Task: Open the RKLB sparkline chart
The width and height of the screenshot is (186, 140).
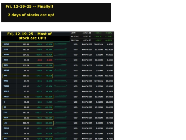Action: 61,96
